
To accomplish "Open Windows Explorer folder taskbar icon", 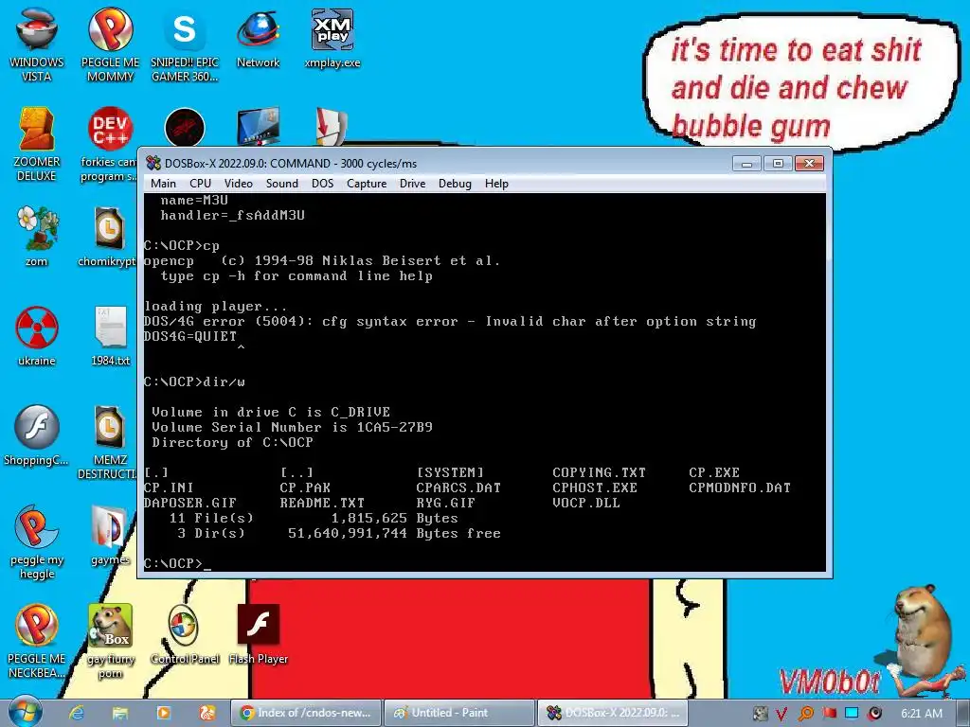I will pyautogui.click(x=120, y=713).
